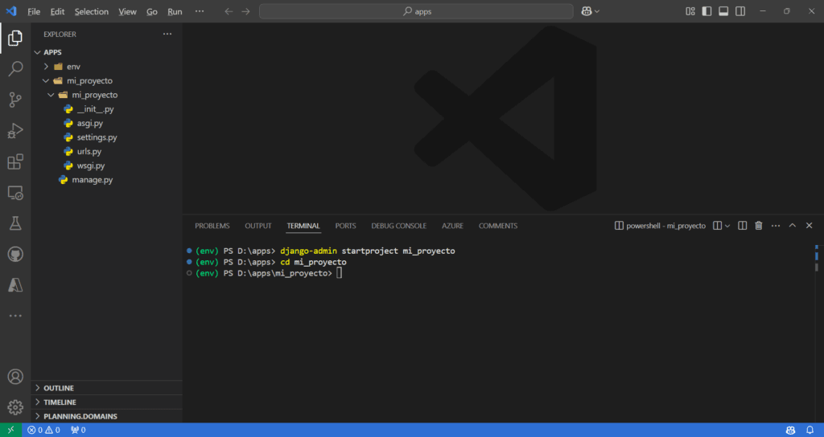Switch to the OUTPUT tab
This screenshot has width=824, height=437.
[258, 226]
